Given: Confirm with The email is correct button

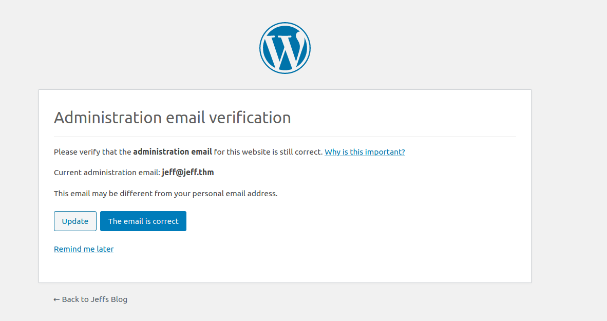Looking at the screenshot, I should 143,221.
